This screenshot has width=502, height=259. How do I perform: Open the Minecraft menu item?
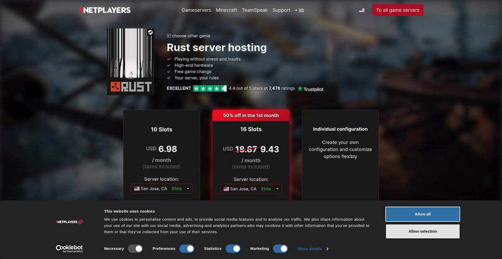[226, 10]
